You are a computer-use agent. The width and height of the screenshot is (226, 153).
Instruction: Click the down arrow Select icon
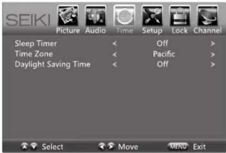(34, 146)
